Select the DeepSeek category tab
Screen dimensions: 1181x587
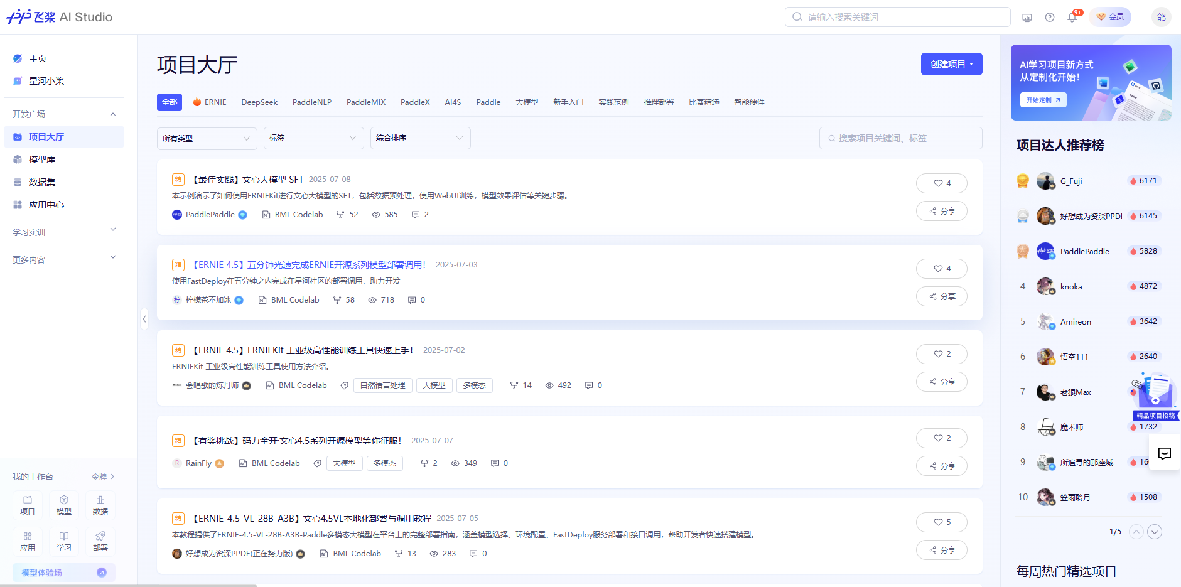click(259, 102)
